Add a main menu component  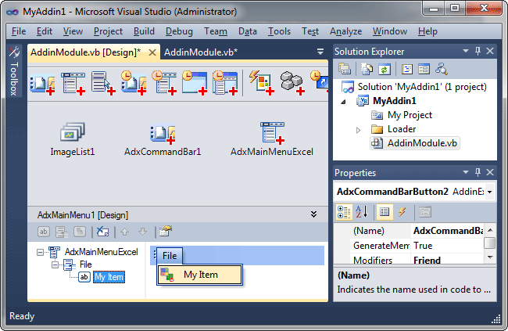[73, 83]
